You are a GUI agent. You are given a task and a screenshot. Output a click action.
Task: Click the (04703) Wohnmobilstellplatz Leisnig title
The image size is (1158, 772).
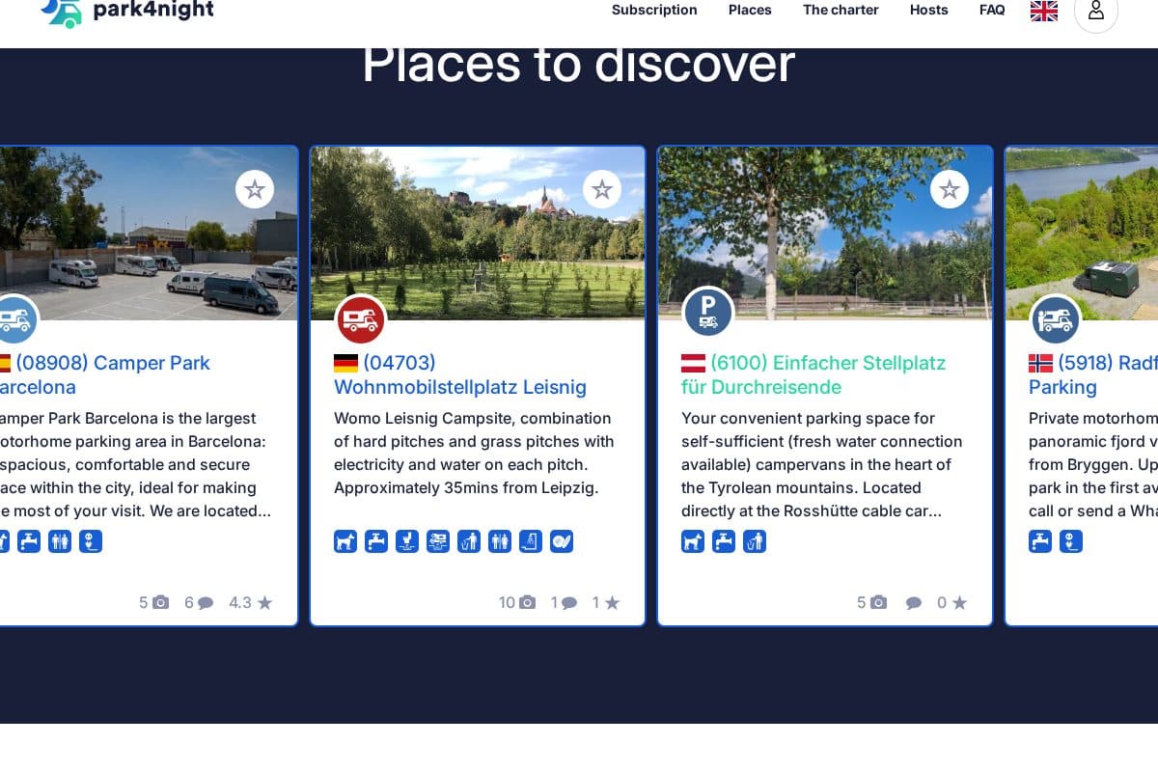point(460,375)
